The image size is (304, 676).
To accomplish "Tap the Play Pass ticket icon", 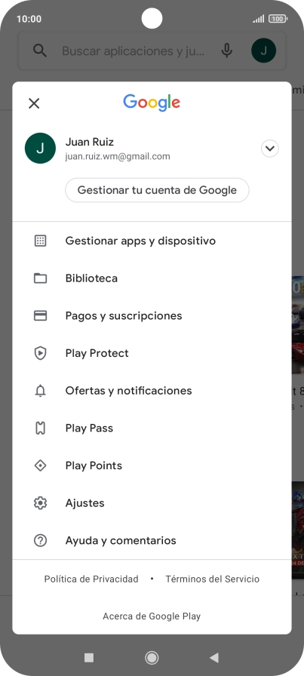I will click(40, 428).
